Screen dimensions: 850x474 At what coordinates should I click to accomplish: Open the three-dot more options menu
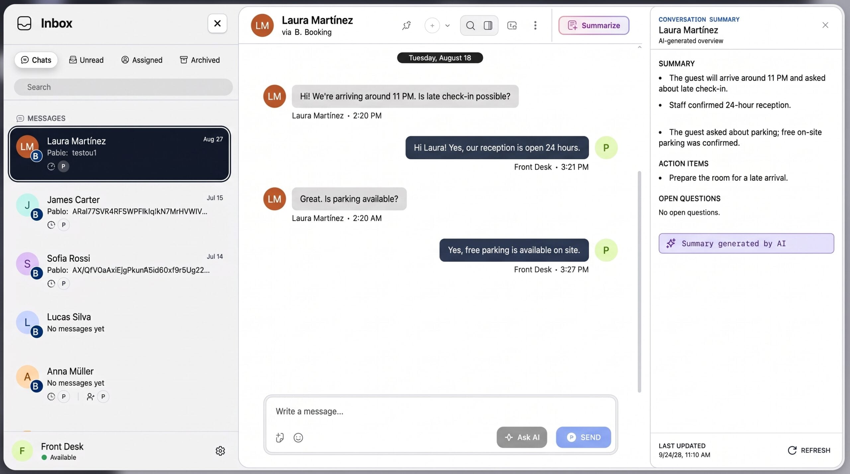click(535, 26)
